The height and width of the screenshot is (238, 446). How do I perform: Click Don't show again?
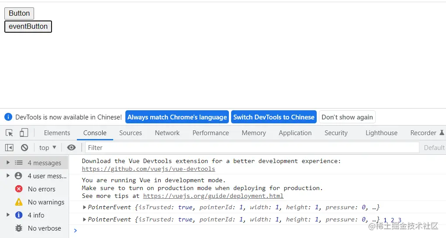[347, 117]
